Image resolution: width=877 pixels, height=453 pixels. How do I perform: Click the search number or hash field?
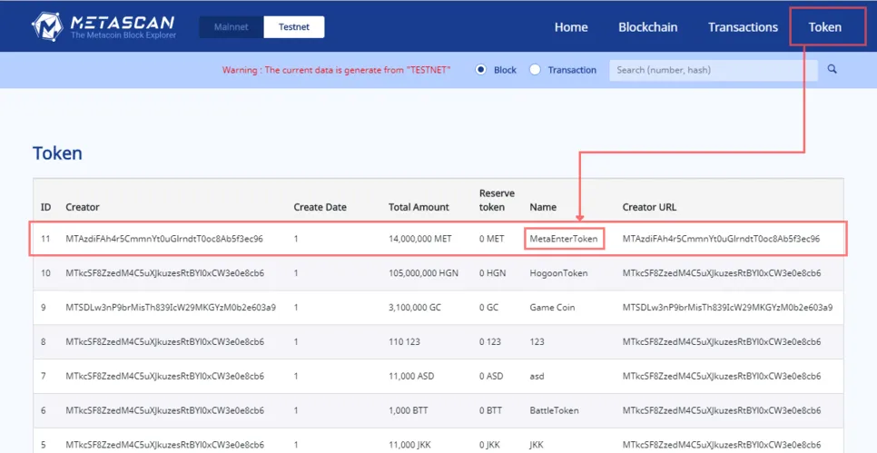coord(713,71)
